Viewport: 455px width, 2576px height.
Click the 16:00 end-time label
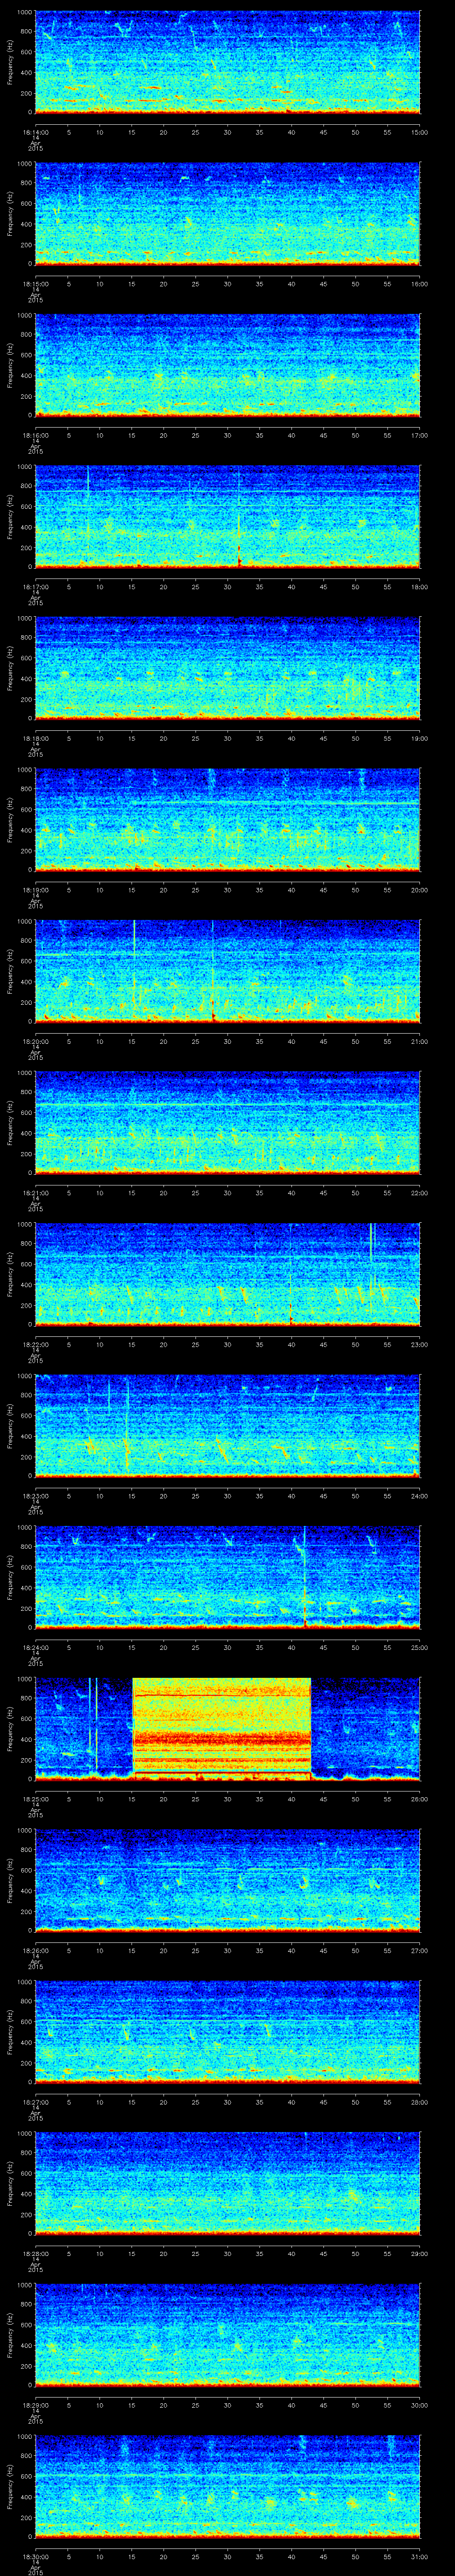(419, 283)
